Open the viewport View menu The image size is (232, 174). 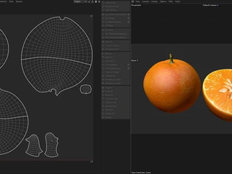138,1
